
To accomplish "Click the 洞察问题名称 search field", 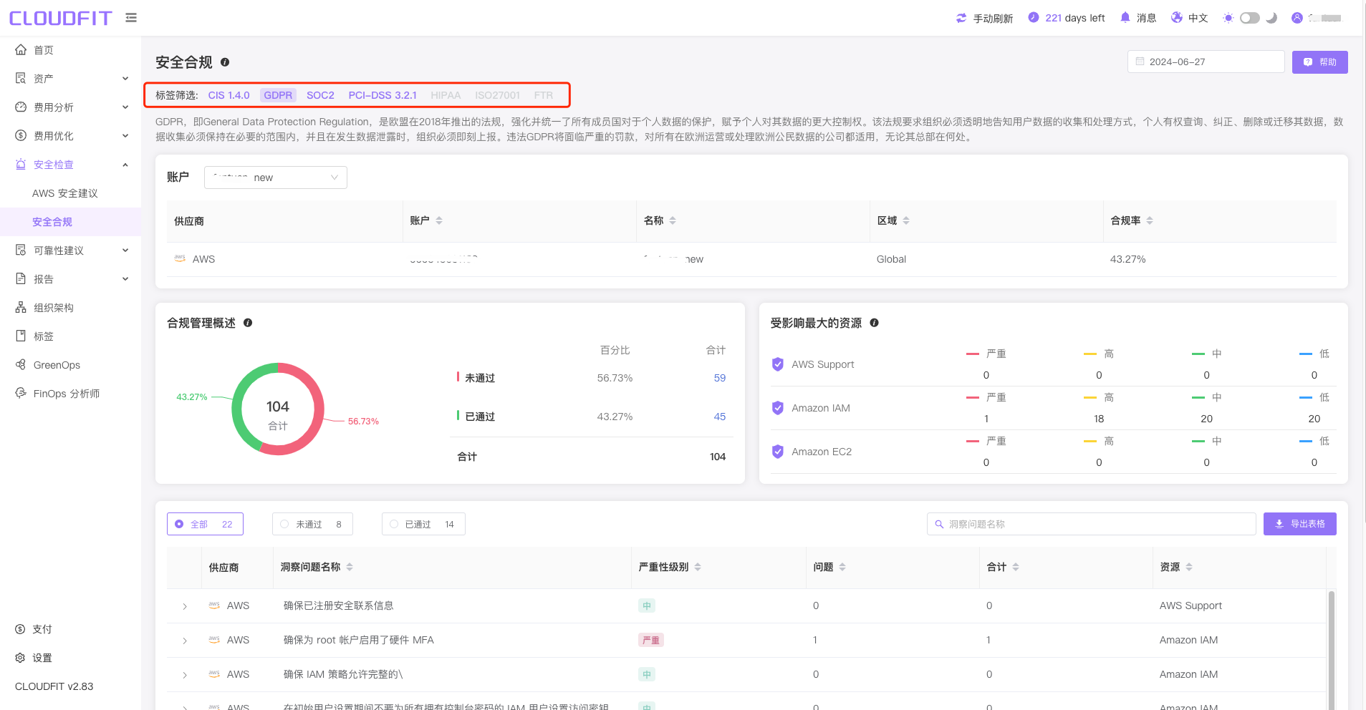I will [1091, 524].
